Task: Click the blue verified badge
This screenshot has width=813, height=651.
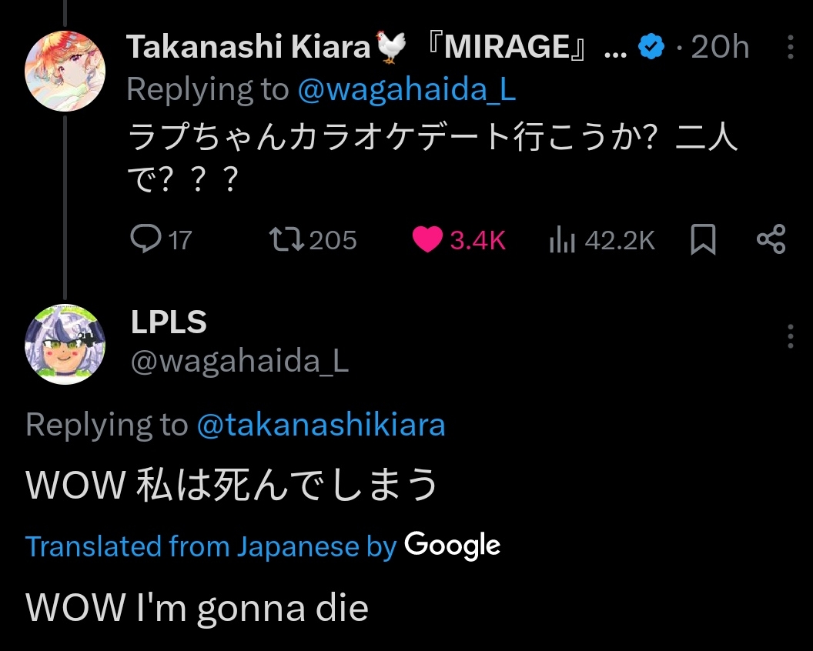Action: point(652,48)
